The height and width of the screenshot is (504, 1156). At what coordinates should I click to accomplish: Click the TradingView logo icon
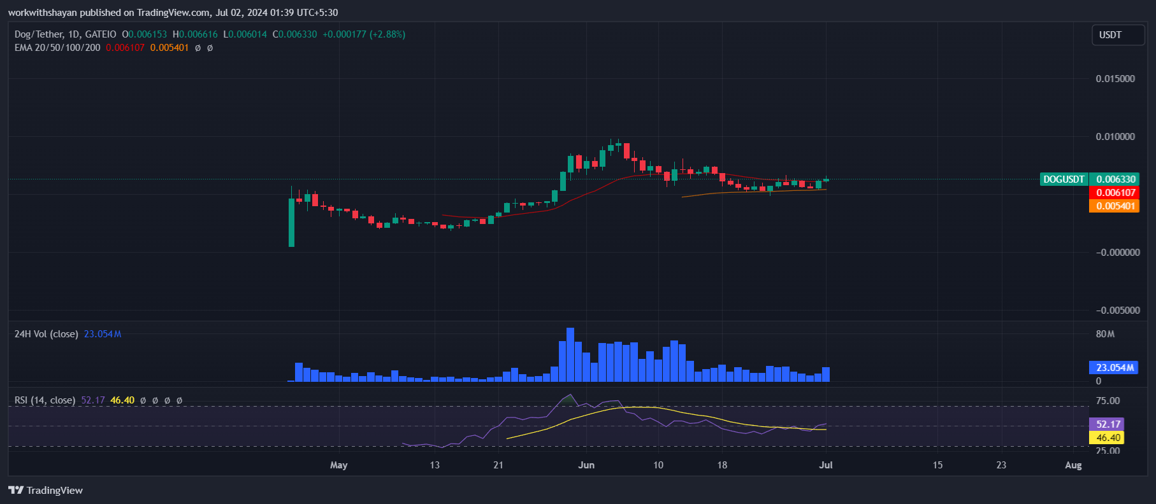[16, 490]
